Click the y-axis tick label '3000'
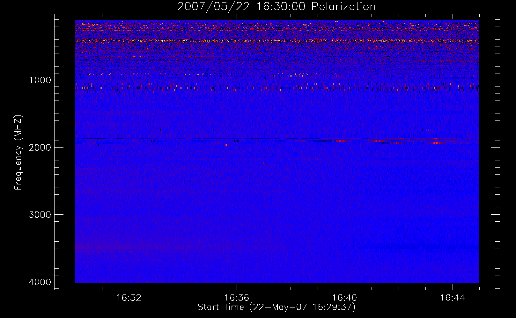Screen dimensions: 516x318 (40, 215)
